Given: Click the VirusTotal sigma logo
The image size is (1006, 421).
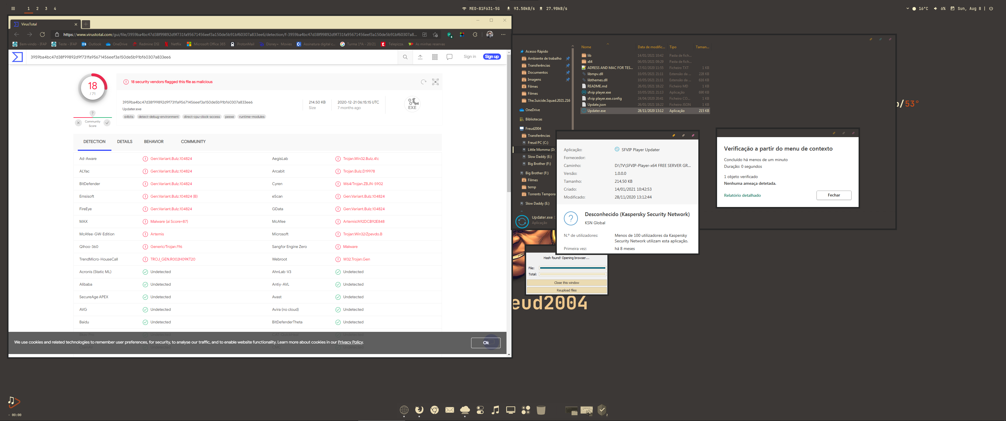Looking at the screenshot, I should tap(17, 57).
